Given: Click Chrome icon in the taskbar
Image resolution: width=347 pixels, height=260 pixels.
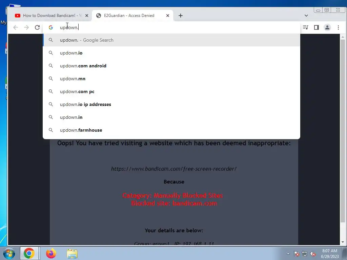Looking at the screenshot, I should point(29,253).
